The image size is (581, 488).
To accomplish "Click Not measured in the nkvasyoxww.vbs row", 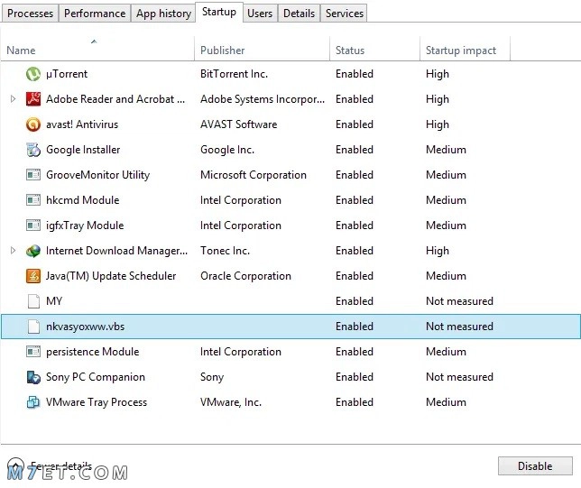I will point(459,327).
